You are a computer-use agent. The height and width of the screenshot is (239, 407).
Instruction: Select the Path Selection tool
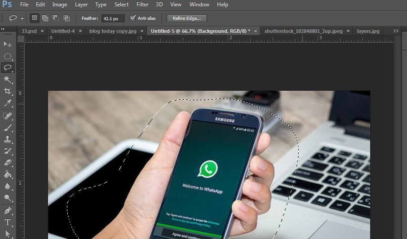pyautogui.click(x=8, y=234)
